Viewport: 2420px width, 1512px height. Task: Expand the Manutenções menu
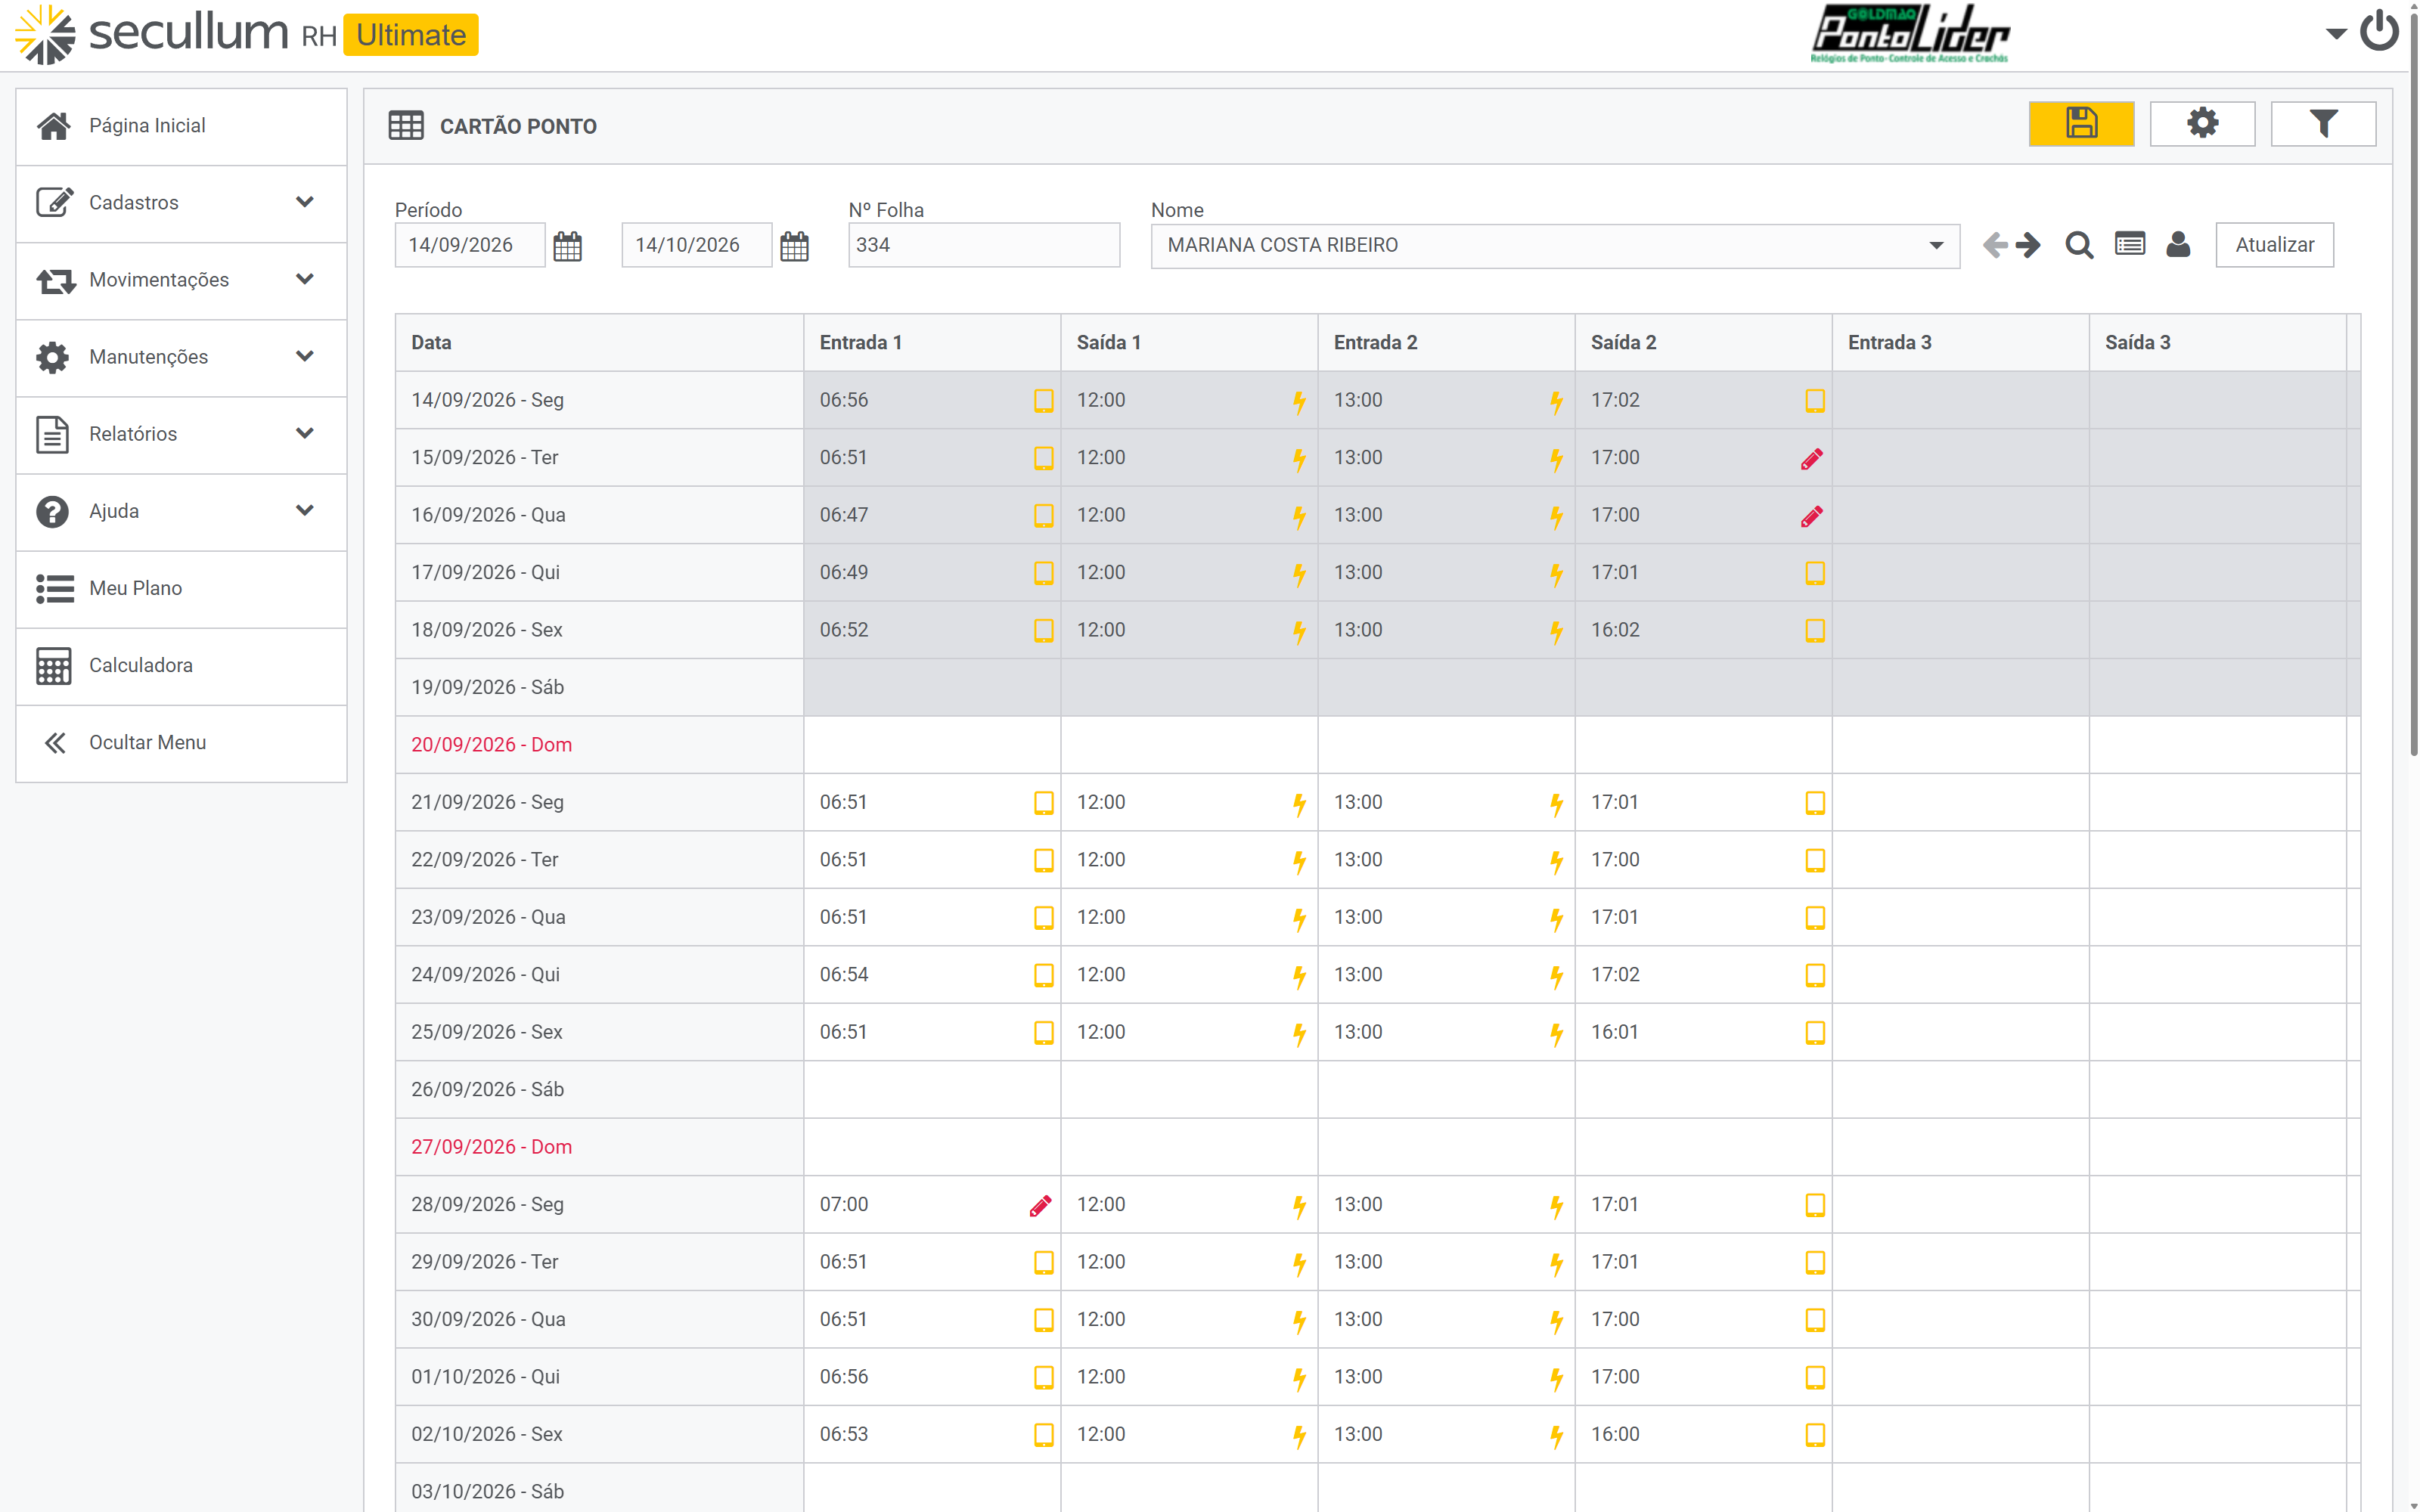pyautogui.click(x=181, y=357)
